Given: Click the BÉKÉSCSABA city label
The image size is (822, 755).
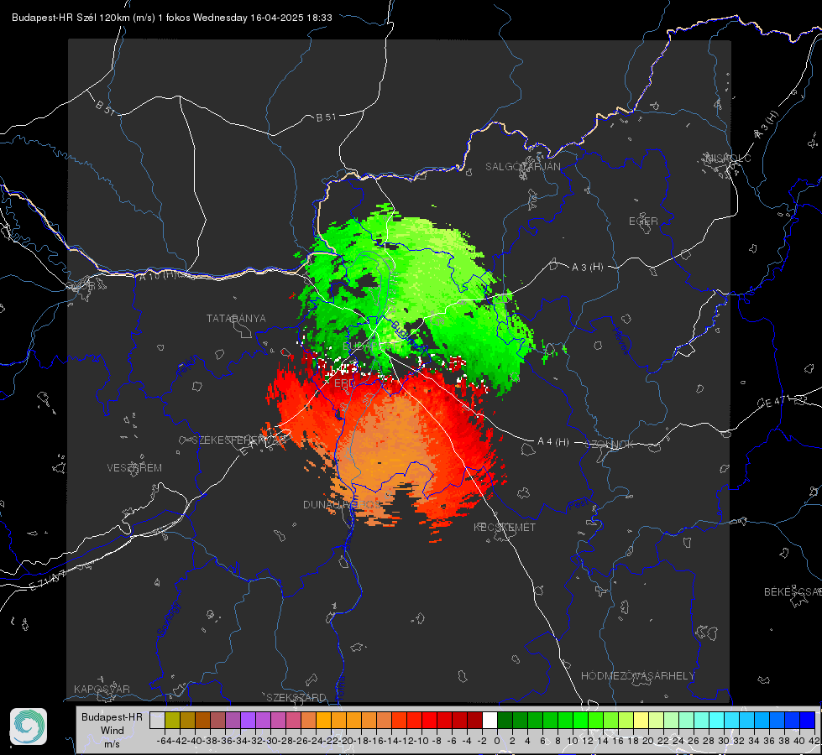Looking at the screenshot, I should (x=793, y=592).
